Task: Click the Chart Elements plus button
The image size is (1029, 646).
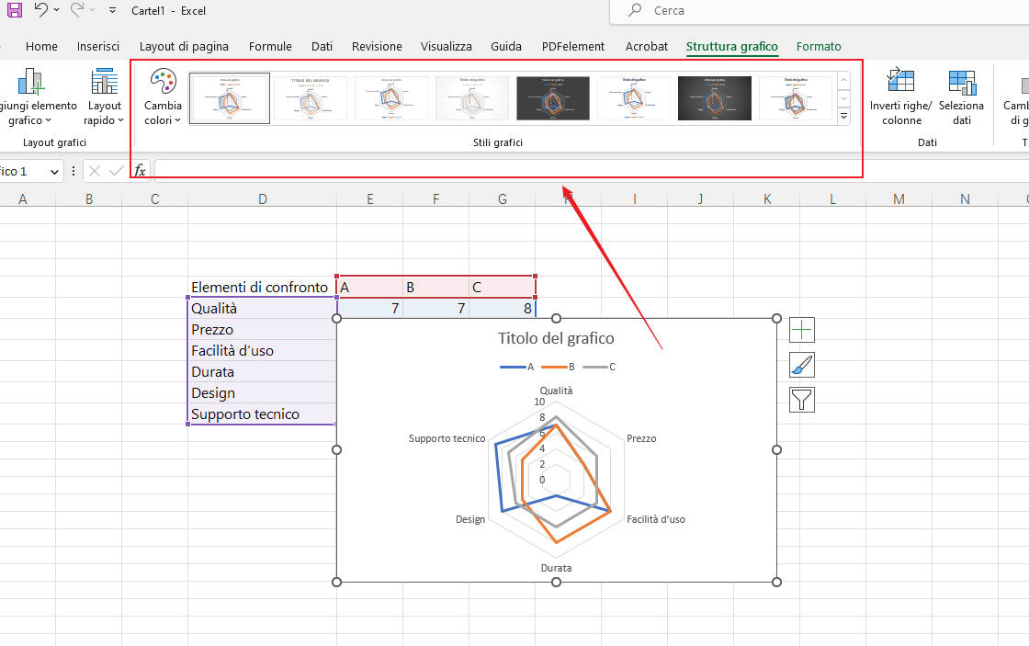Action: click(x=802, y=330)
